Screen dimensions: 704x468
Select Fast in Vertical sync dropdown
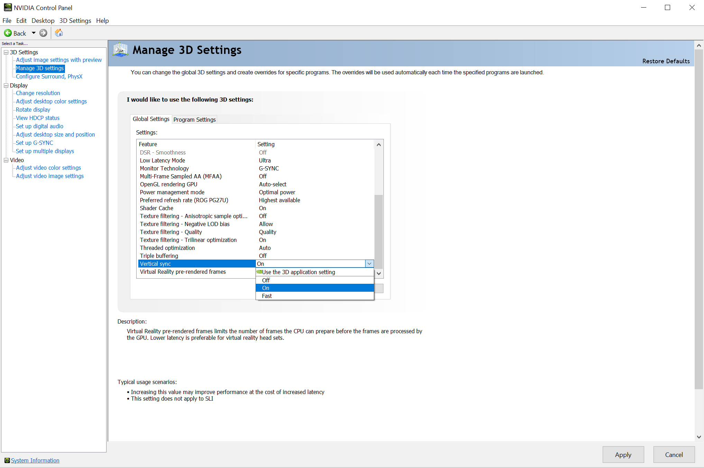[x=267, y=296]
